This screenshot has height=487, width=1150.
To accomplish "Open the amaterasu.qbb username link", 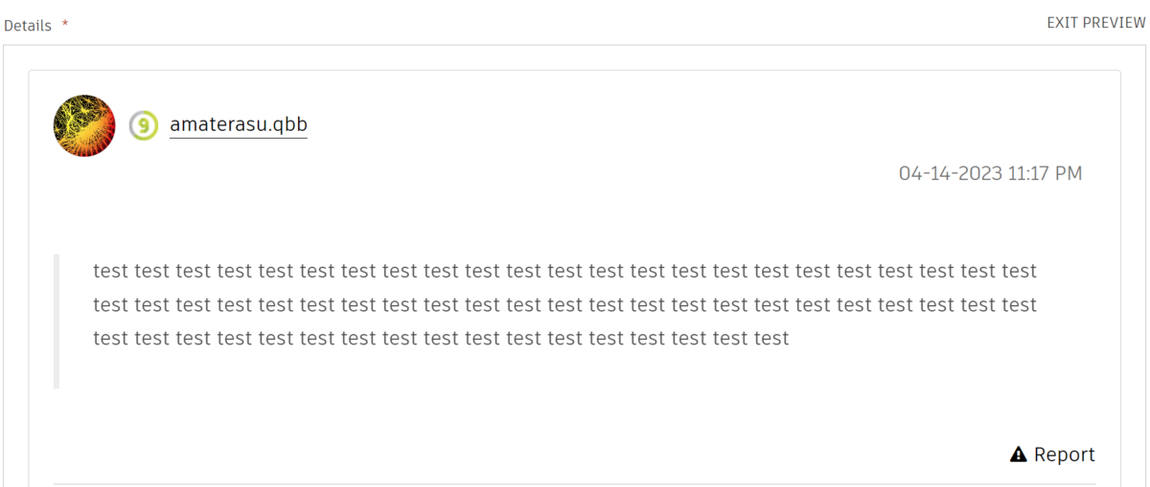I will tap(239, 124).
